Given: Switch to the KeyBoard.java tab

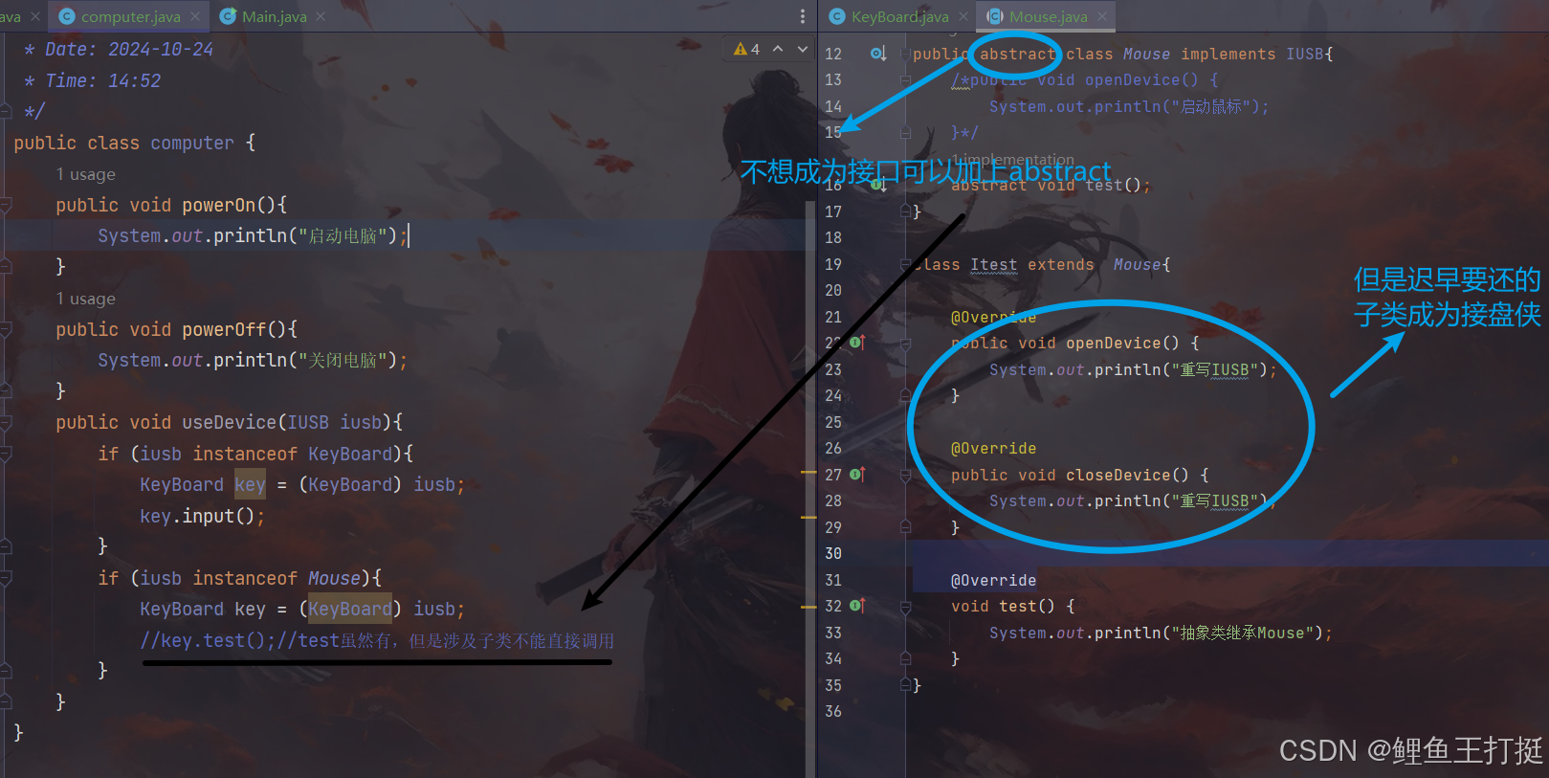Looking at the screenshot, I should tap(899, 16).
